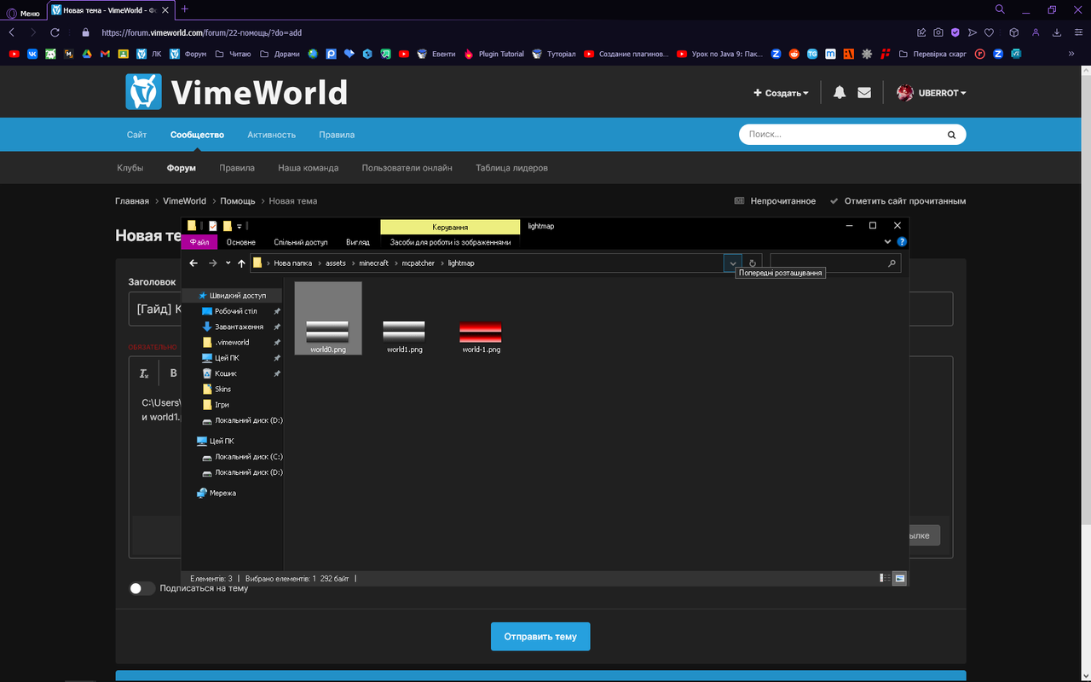The width and height of the screenshot is (1091, 682).
Task: Reload the browser page
Action: coord(55,32)
